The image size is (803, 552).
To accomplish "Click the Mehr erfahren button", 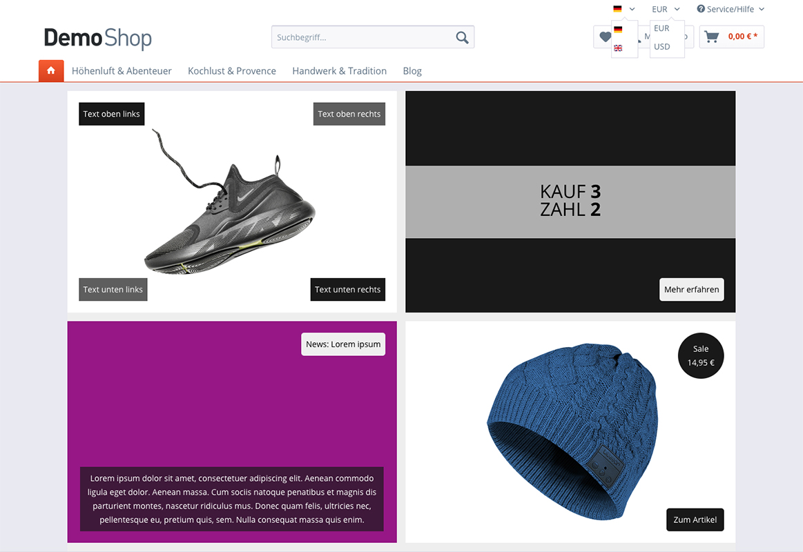I will [x=691, y=290].
